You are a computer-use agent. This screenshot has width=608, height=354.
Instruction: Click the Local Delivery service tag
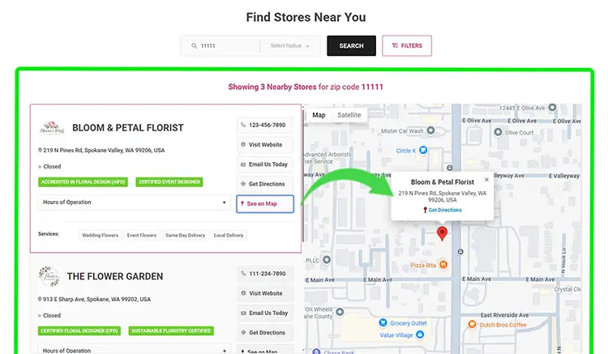click(x=229, y=235)
